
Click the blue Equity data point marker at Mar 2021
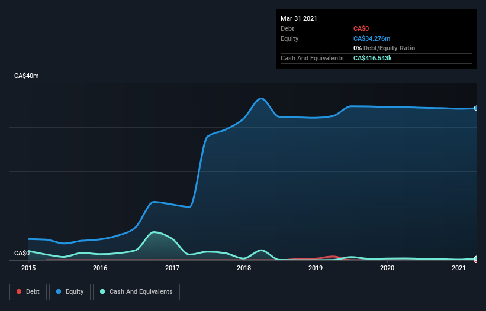tap(476, 108)
